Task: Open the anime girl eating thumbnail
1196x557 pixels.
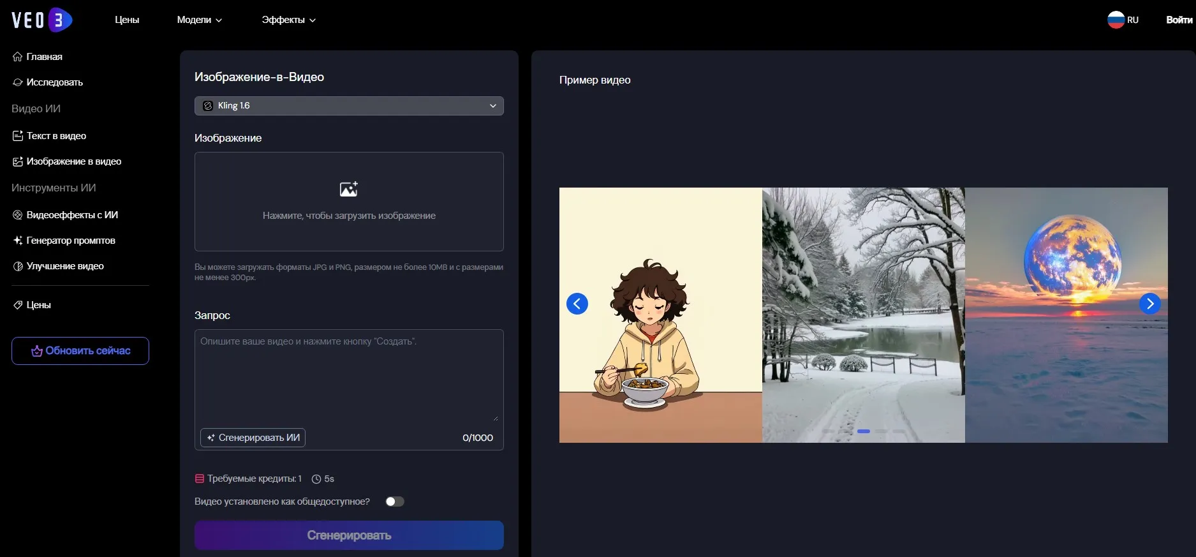Action: click(661, 315)
